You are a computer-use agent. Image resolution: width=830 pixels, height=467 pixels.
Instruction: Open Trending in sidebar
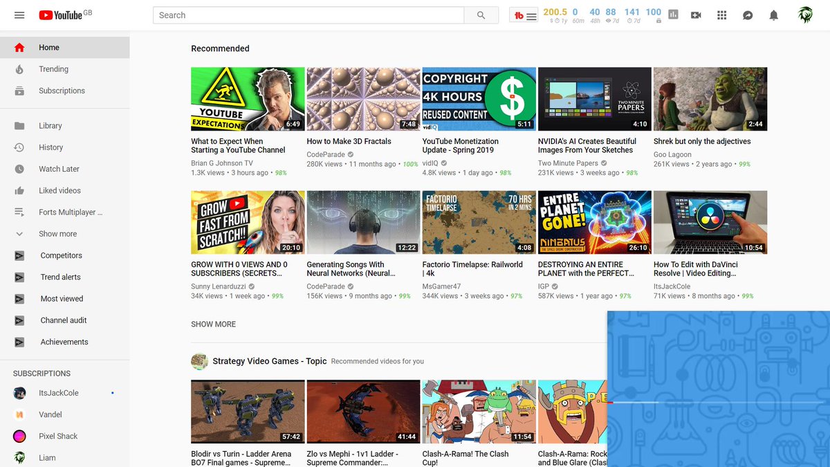(65, 69)
